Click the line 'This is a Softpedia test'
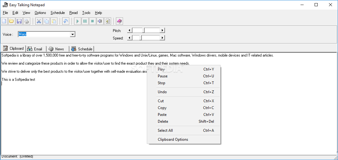 (x=18, y=80)
